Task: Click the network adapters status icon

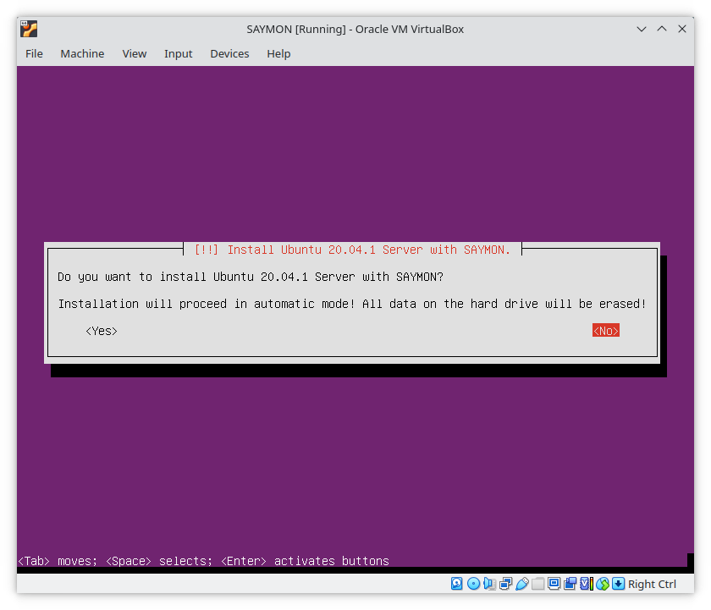Action: coord(505,584)
